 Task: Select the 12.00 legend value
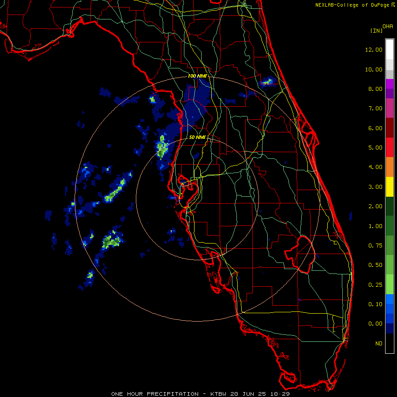pyautogui.click(x=374, y=49)
